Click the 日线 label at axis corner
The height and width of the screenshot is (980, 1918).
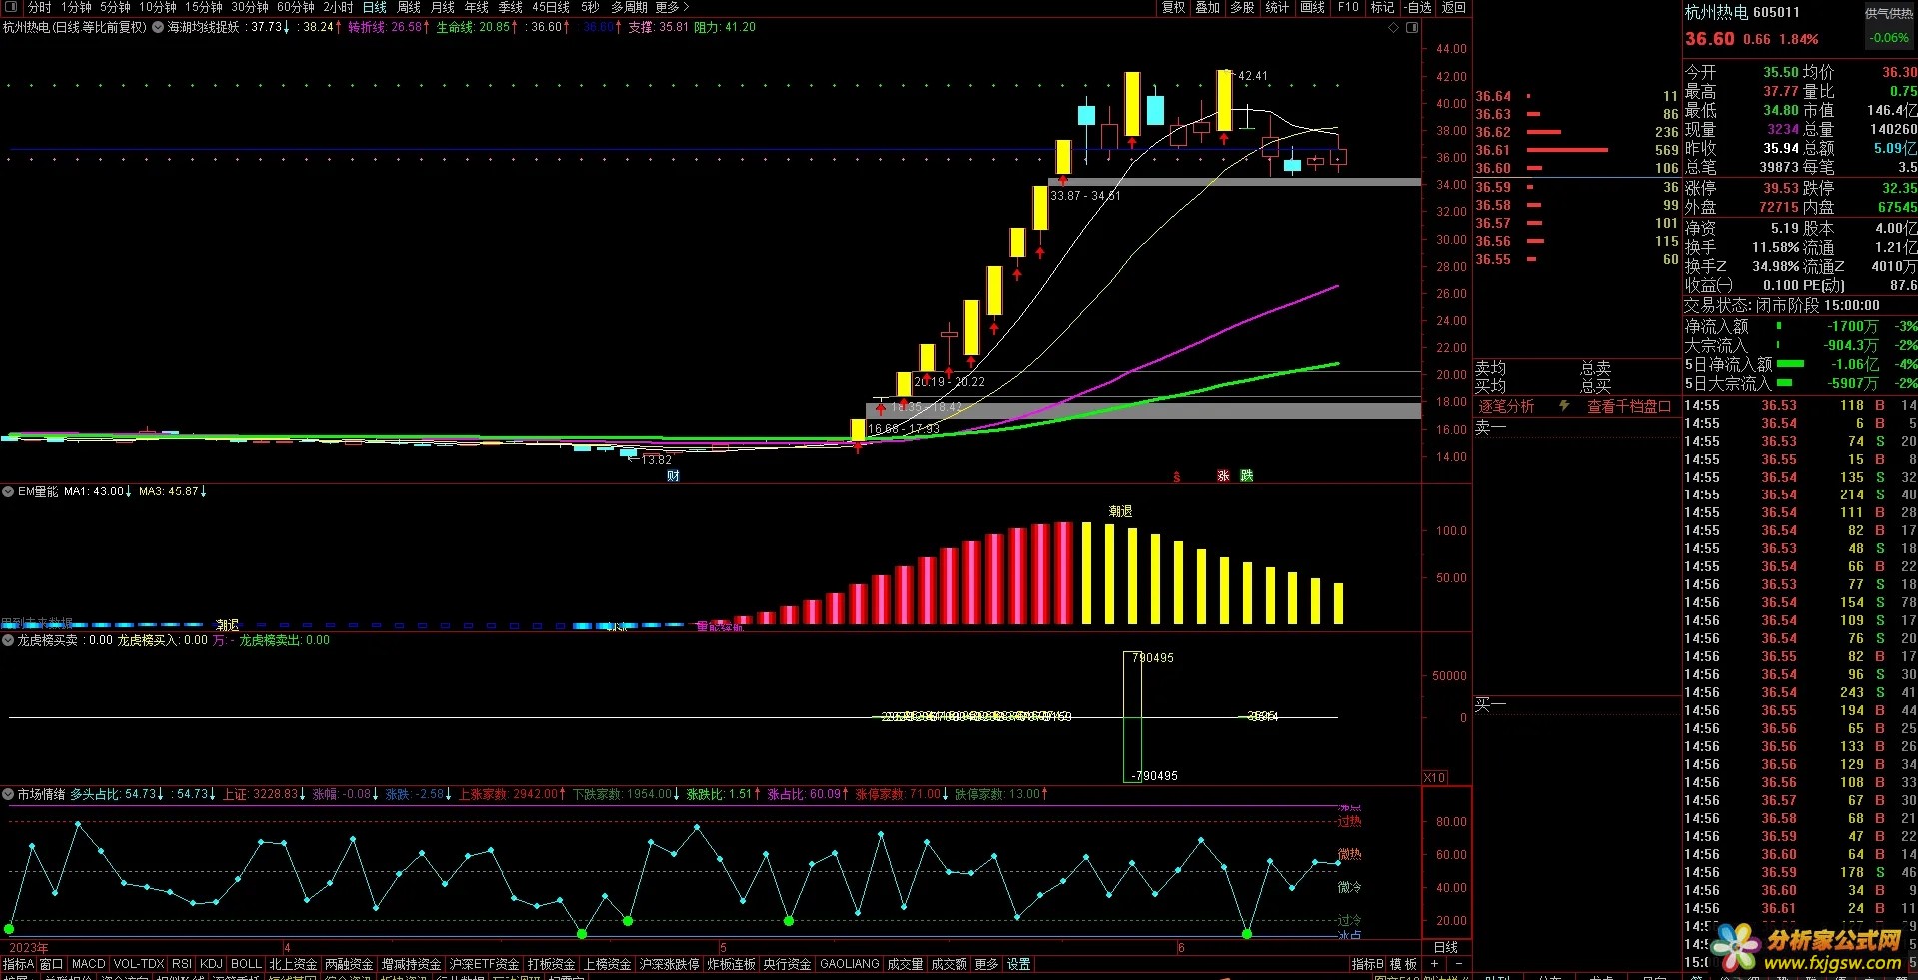point(1445,947)
